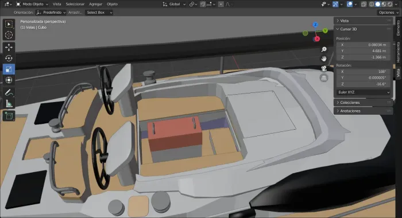Open the Euler XYZ rotation dropdown
This screenshot has height=218, width=402.
(364, 92)
